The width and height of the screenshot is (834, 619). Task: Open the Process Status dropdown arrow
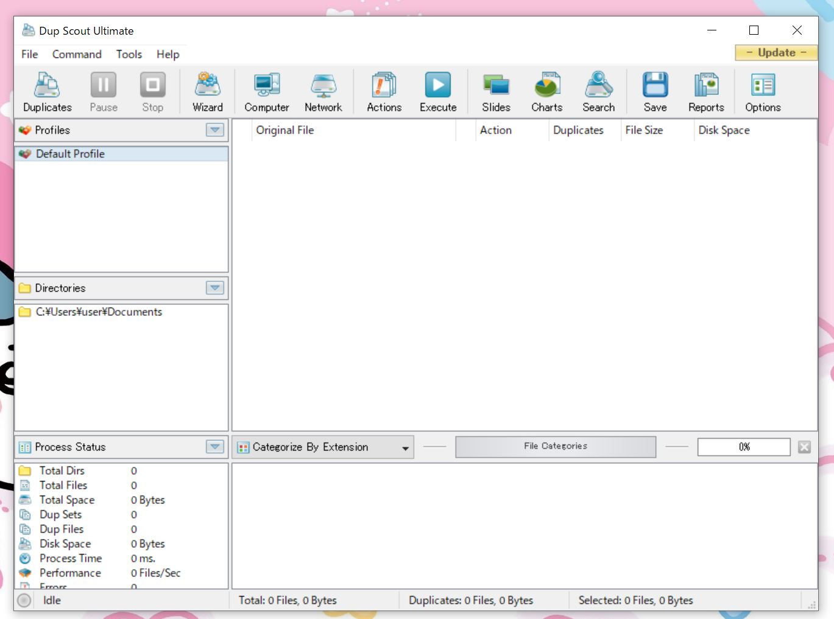pyautogui.click(x=215, y=447)
